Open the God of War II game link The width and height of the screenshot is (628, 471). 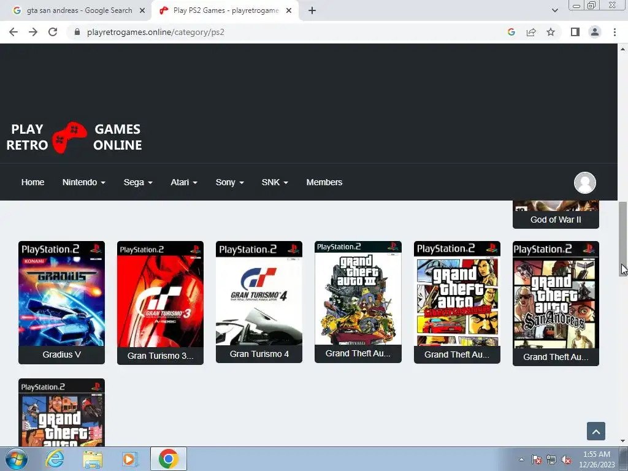[x=556, y=220]
